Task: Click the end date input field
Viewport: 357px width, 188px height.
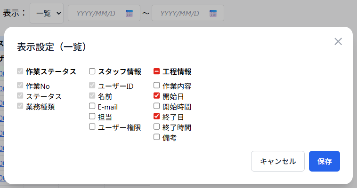Action: coord(180,13)
